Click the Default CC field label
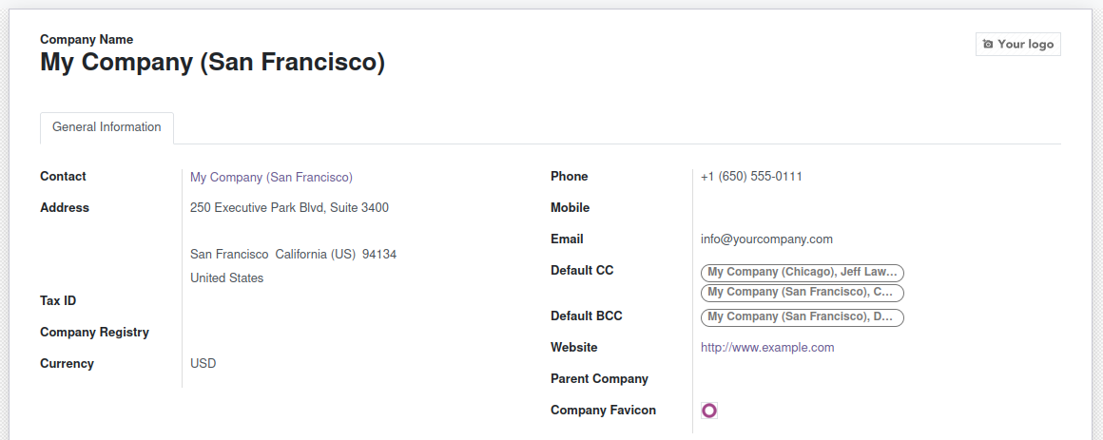The height and width of the screenshot is (440, 1103). coord(582,271)
